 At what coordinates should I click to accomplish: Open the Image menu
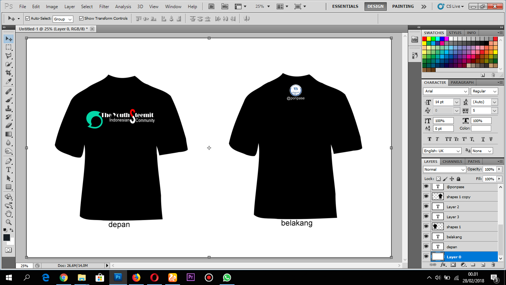point(52,7)
